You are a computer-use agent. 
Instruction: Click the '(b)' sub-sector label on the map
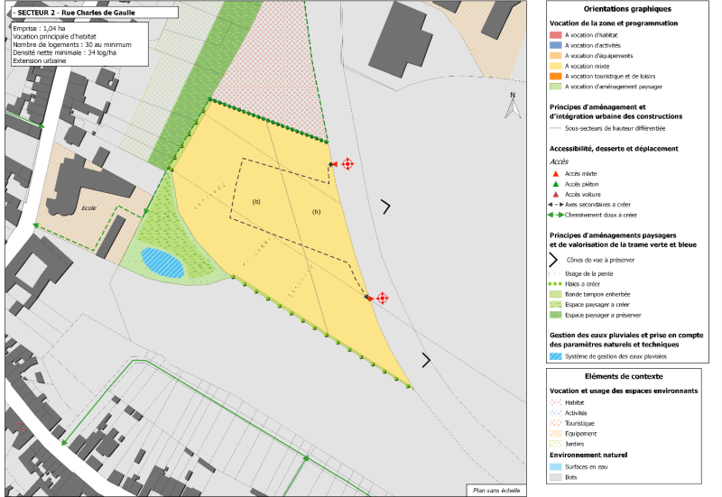click(256, 201)
